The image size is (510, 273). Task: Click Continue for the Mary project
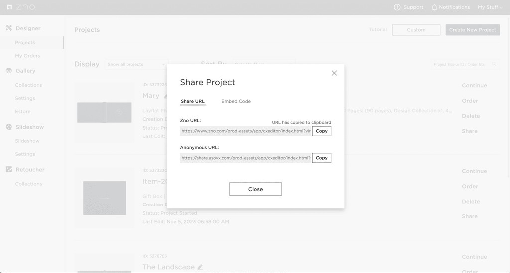474,85
